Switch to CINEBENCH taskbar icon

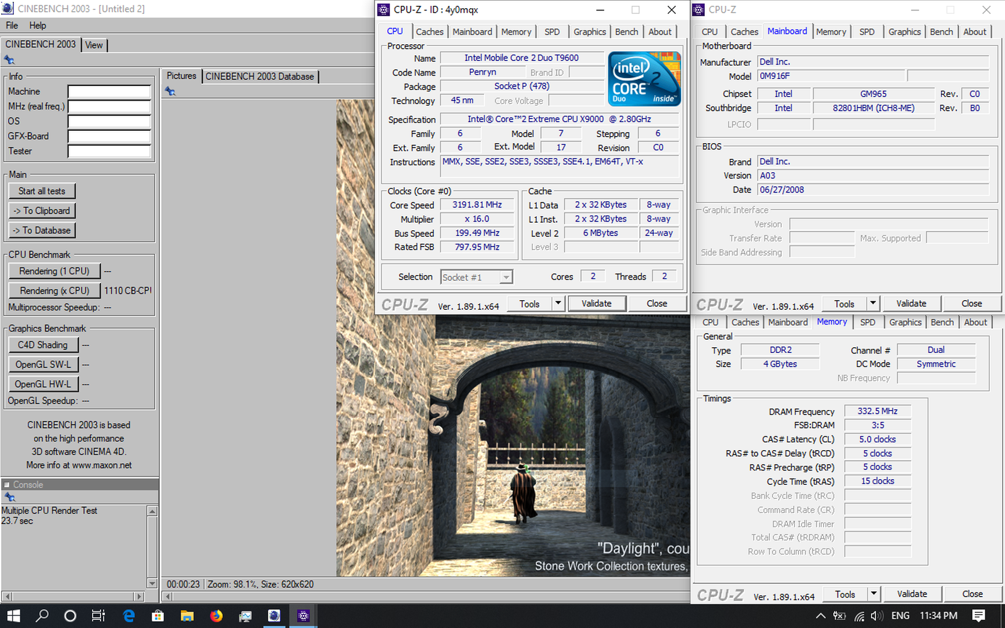(274, 616)
